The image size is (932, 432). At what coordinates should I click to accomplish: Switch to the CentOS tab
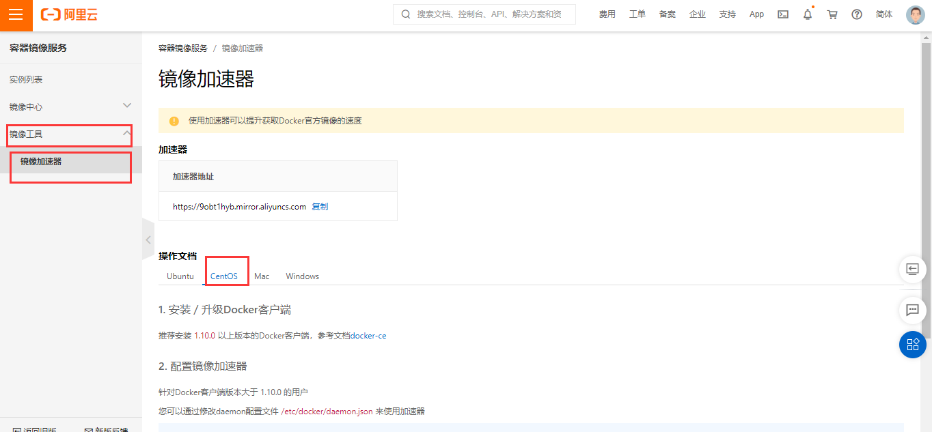coord(224,276)
